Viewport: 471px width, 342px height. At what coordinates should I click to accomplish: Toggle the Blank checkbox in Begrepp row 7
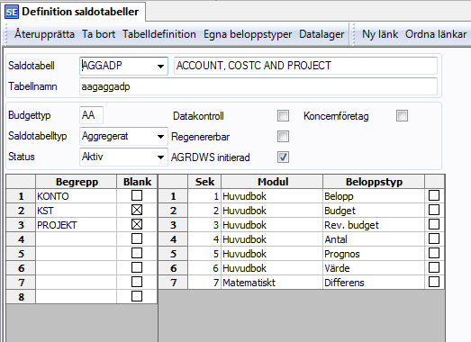(x=137, y=283)
